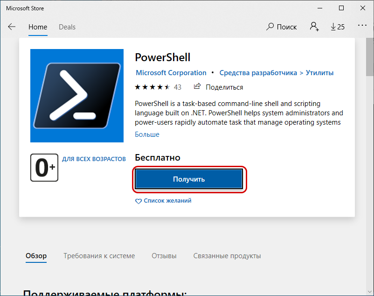Click the back arrow button

tap(12, 27)
